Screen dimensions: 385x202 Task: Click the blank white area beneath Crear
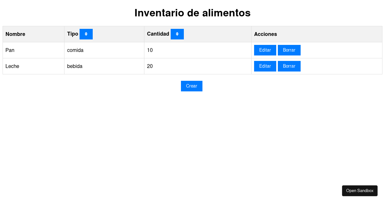pos(192,138)
